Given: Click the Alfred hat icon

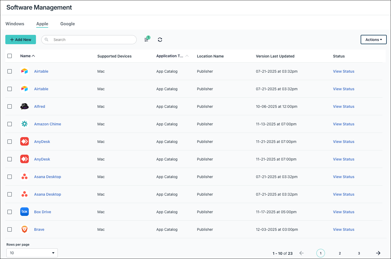Looking at the screenshot, I should (24, 106).
